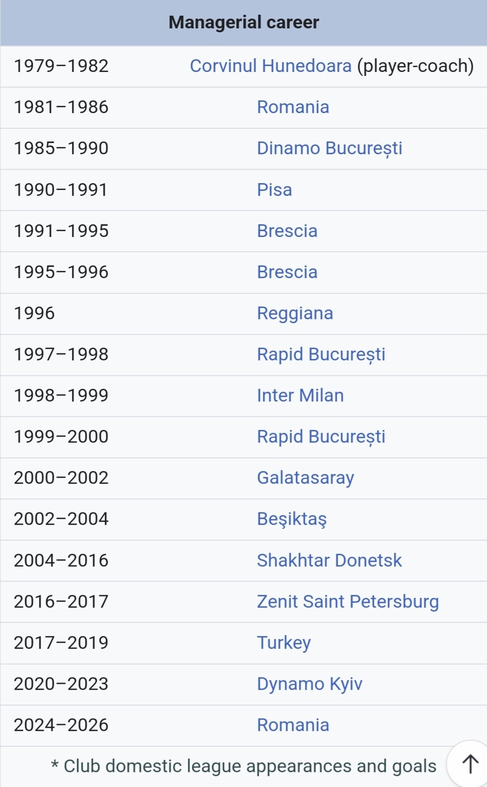Open the Beşiktaş link
The height and width of the screenshot is (787, 487).
292,519
